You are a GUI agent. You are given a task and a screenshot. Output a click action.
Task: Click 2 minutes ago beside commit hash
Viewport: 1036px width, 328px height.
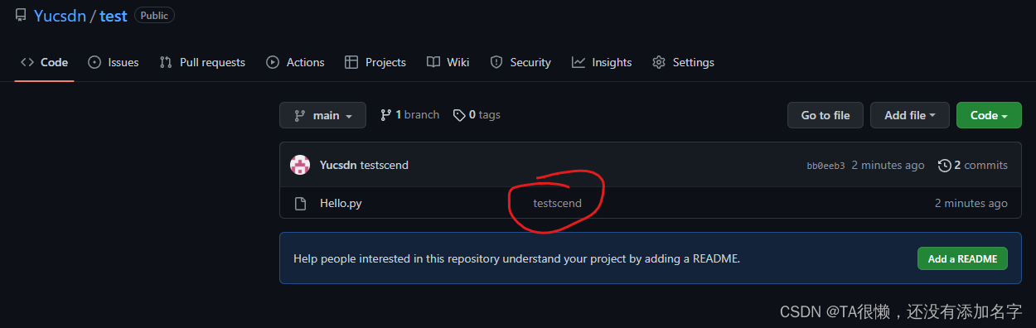coord(888,165)
